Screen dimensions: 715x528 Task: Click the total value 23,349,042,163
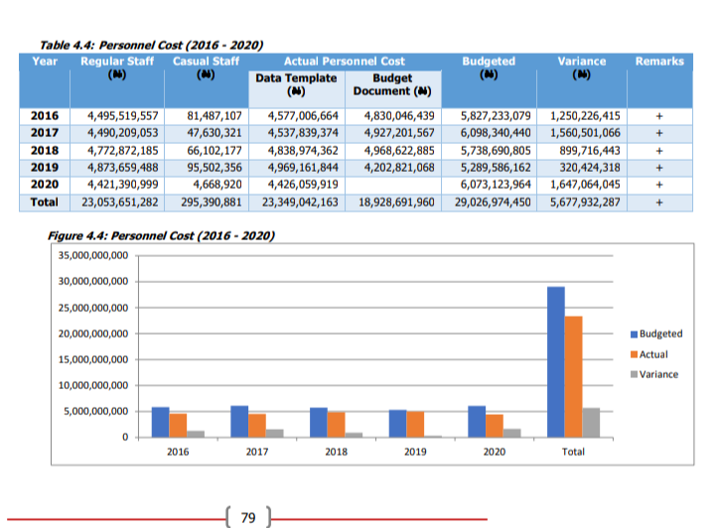(300, 201)
